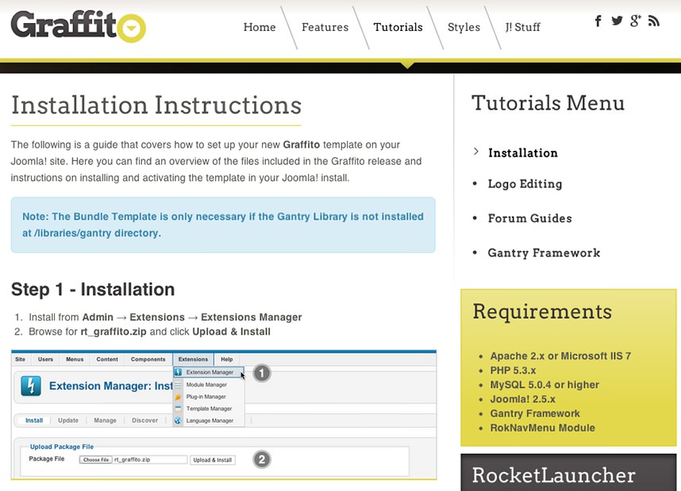
Task: Open the J! Stuff menu item
Action: (x=522, y=27)
